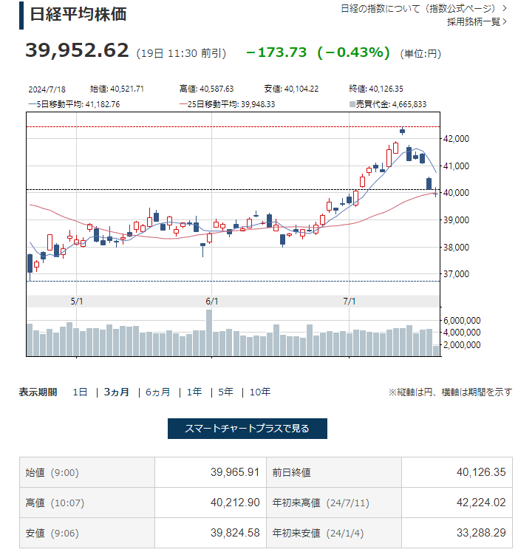Viewport: 518px width, 555px height.
Task: Click 始値: 40,521.71 in chart header
Action: pos(117,89)
